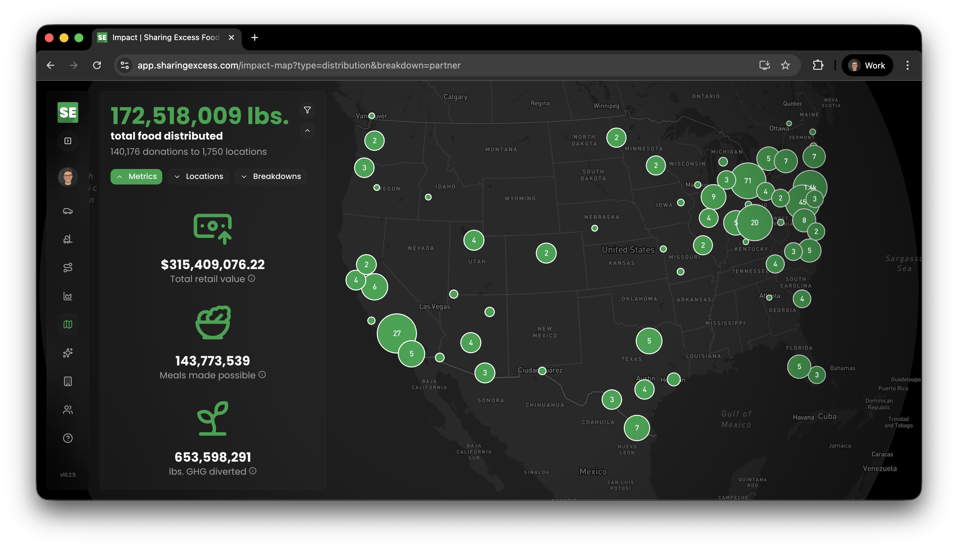Open the help question mark icon
Image resolution: width=958 pixels, height=548 pixels.
[x=68, y=438]
